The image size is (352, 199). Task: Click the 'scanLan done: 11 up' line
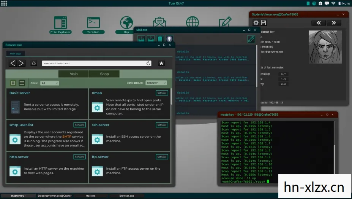pos(238,178)
